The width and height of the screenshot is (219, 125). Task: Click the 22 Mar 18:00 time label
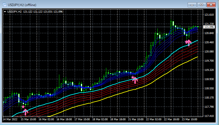[171, 119]
